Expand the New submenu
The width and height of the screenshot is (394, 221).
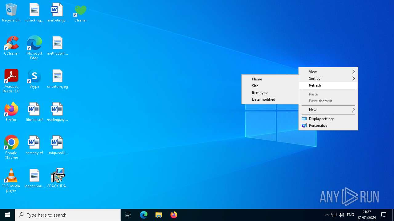point(328,110)
